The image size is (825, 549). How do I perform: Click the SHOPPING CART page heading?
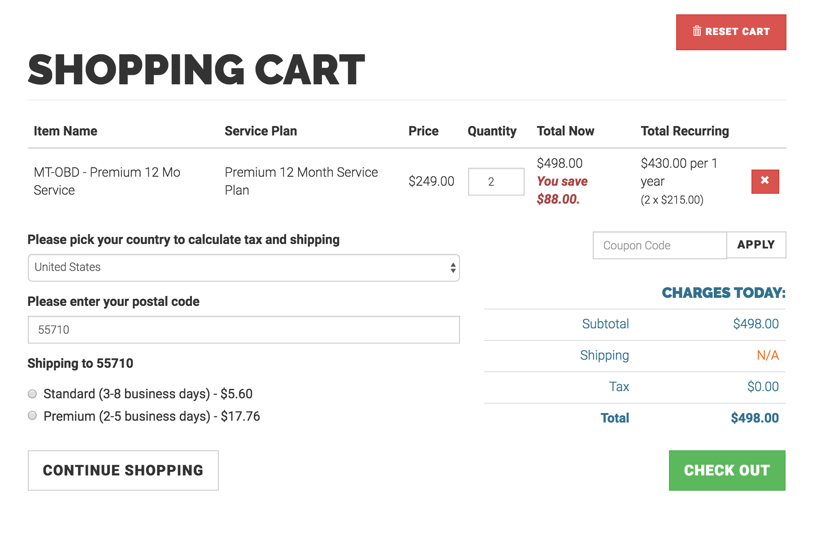tap(196, 70)
